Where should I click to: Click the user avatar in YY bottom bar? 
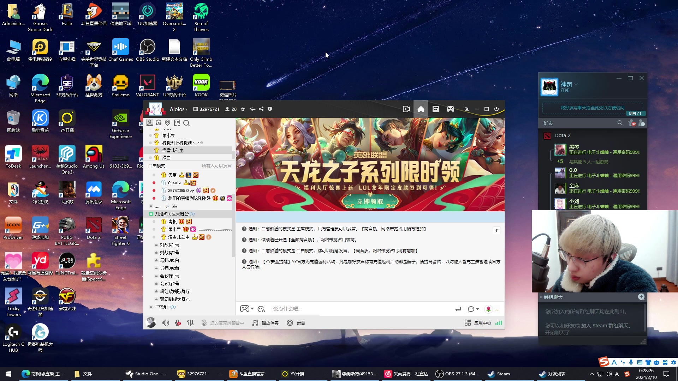[151, 322]
